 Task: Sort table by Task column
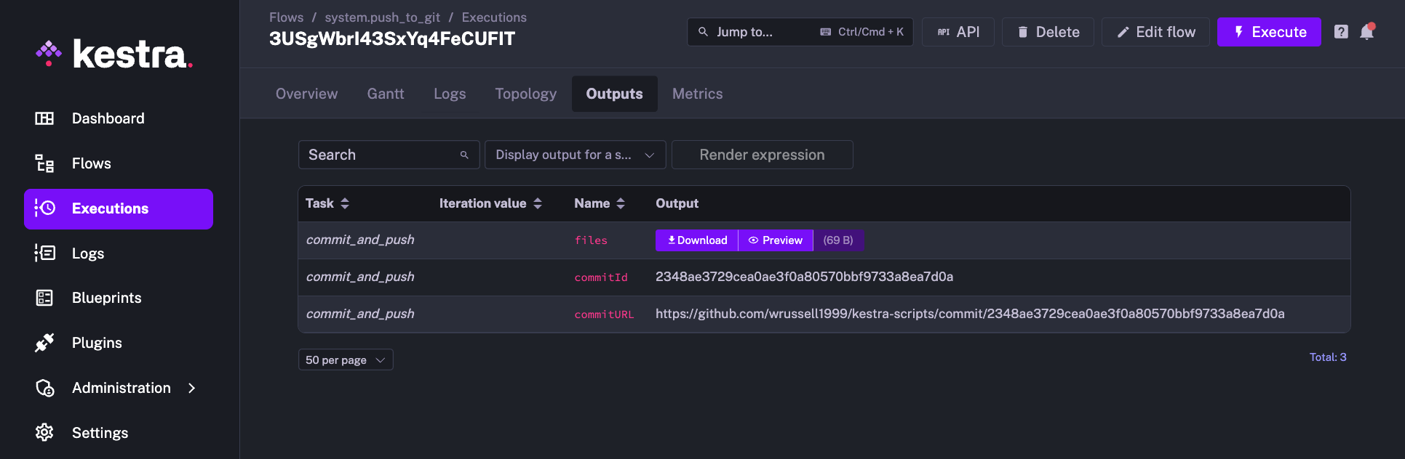point(345,203)
